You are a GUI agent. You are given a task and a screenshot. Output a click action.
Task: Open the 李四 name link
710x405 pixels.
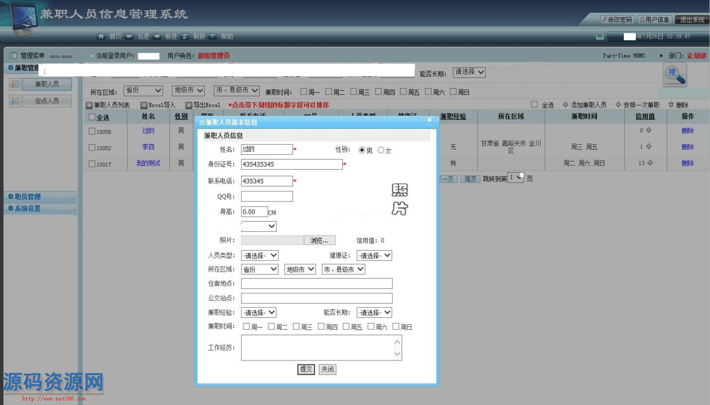point(148,147)
